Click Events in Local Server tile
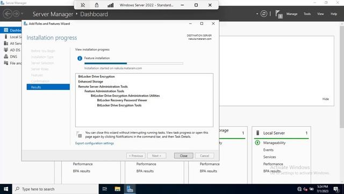 tap(268, 150)
